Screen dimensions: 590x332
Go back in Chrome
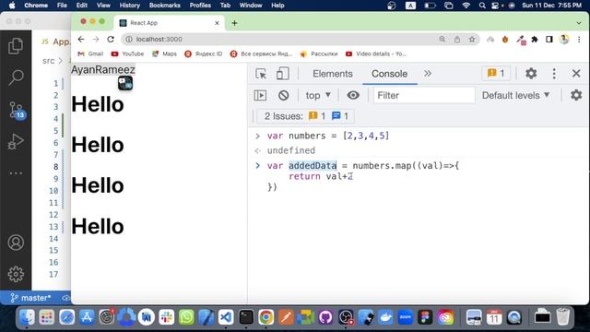(81, 39)
